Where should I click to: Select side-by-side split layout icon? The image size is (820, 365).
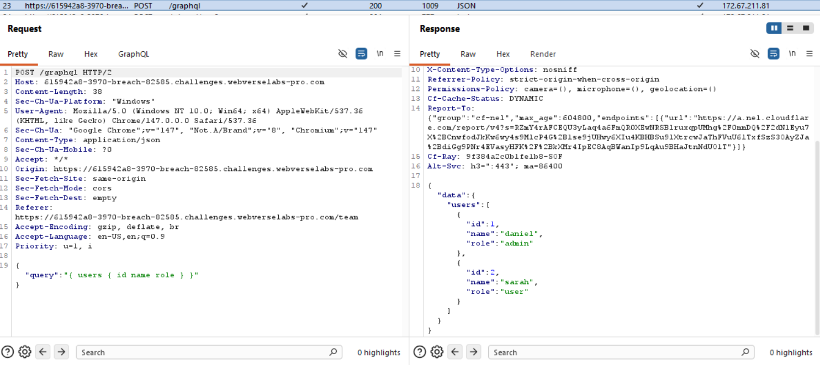click(774, 28)
